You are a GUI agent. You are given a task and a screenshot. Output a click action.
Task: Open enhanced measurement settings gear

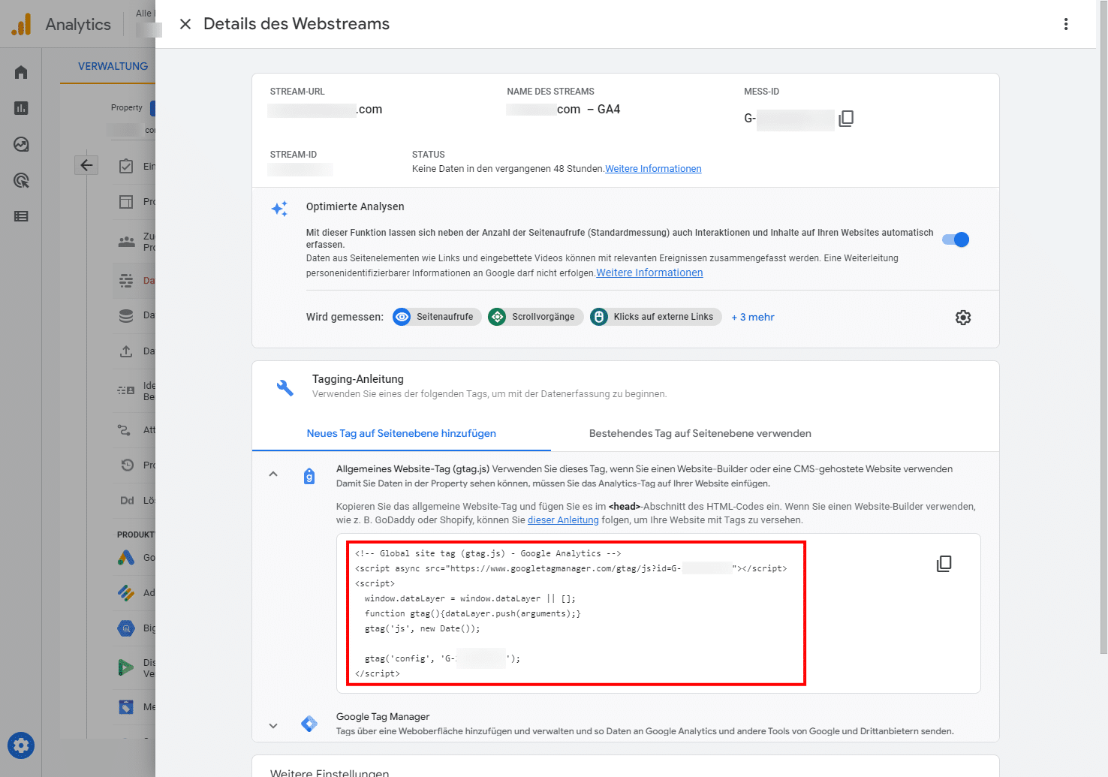[x=963, y=318]
